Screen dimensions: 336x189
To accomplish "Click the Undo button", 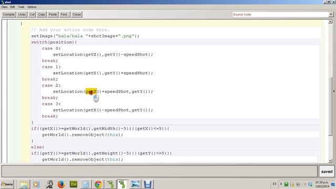I will pos(22,14).
